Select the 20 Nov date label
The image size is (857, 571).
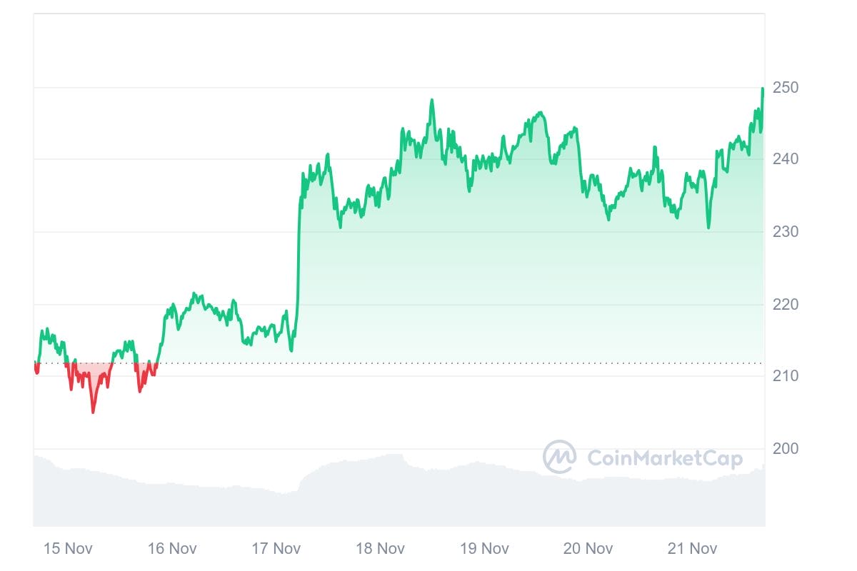[x=588, y=548]
